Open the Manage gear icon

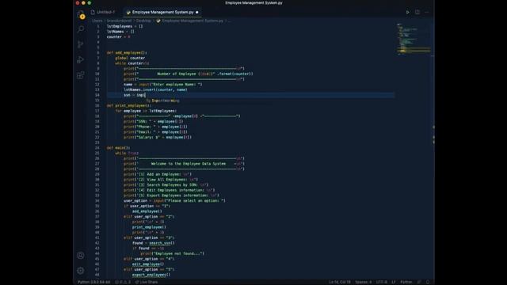coord(81,271)
